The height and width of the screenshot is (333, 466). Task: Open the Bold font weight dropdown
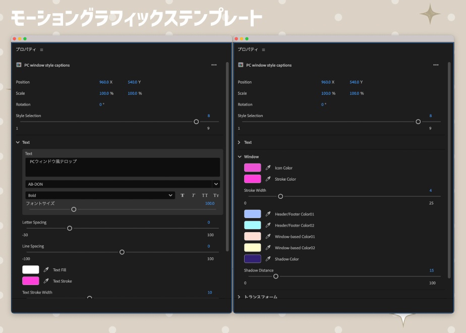[100, 195]
